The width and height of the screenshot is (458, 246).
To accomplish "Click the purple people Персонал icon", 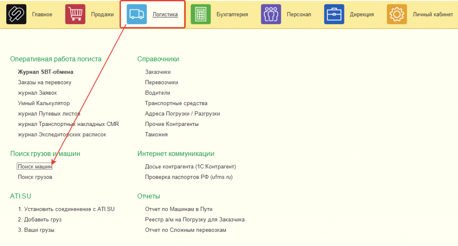I will click(271, 14).
